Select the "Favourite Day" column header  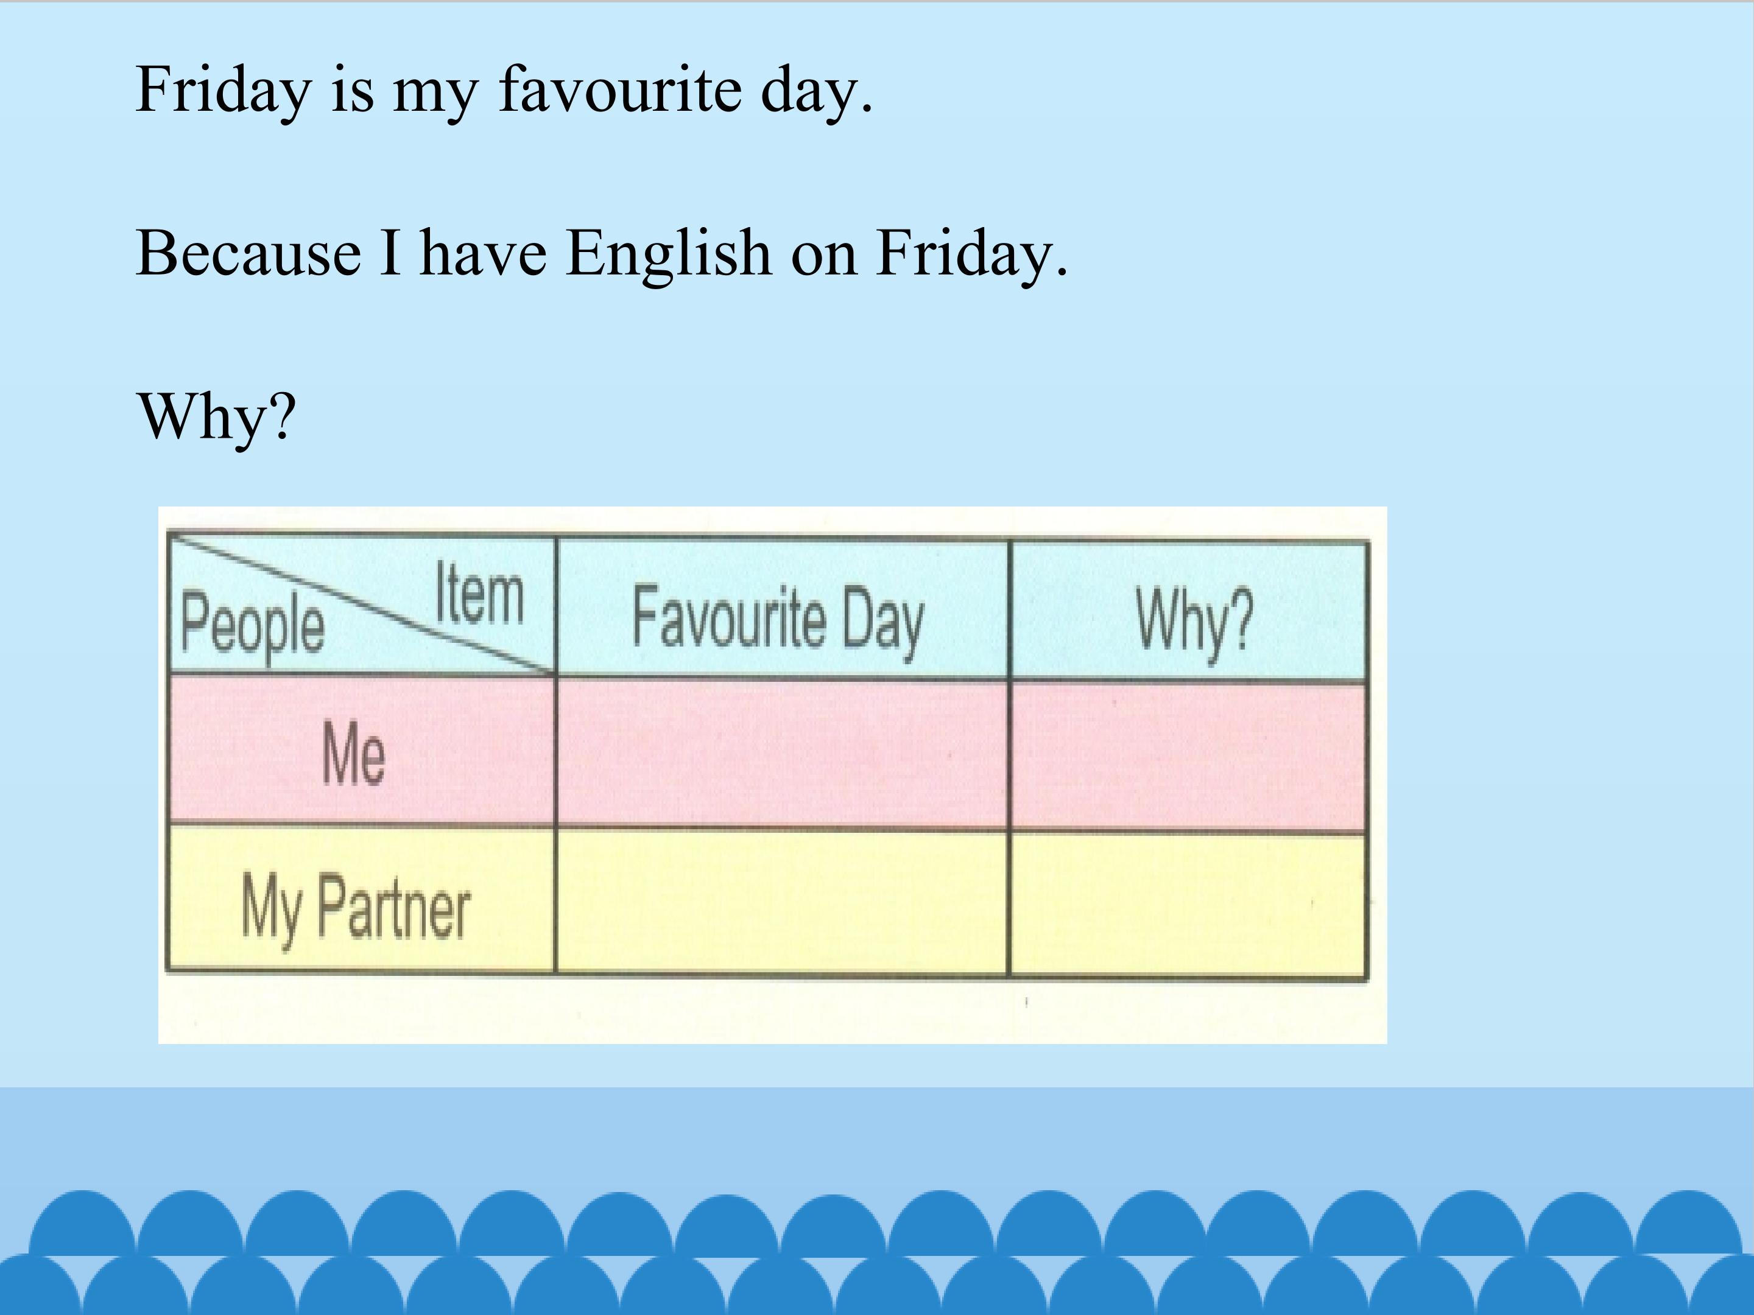[x=778, y=619]
